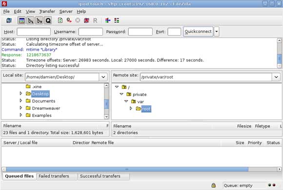Toggle the local directory tree view
This screenshot has width=283, height=190.
[x=31, y=20]
